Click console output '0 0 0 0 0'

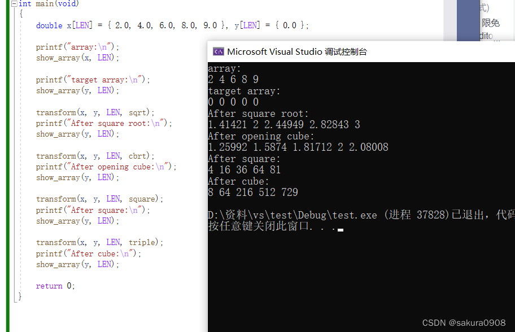234,102
